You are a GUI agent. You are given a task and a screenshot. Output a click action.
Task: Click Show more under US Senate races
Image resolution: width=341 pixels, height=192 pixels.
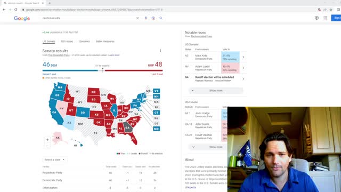[x=216, y=91]
